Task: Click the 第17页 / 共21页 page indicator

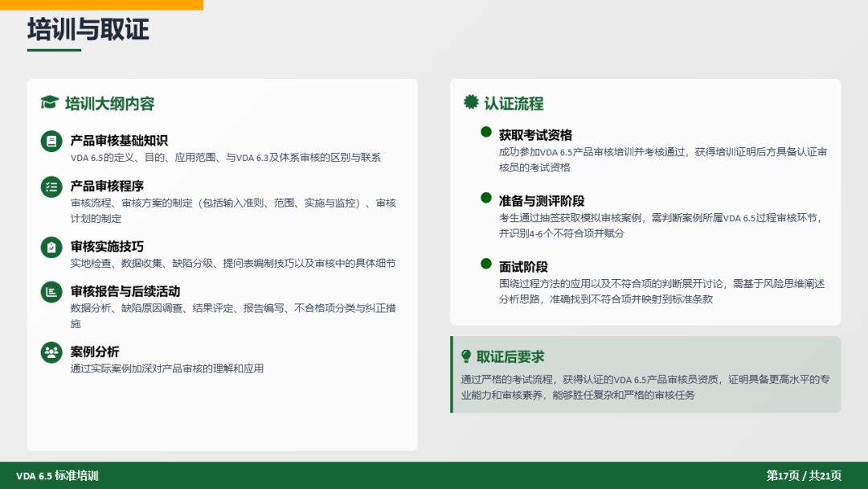Action: coord(804,475)
